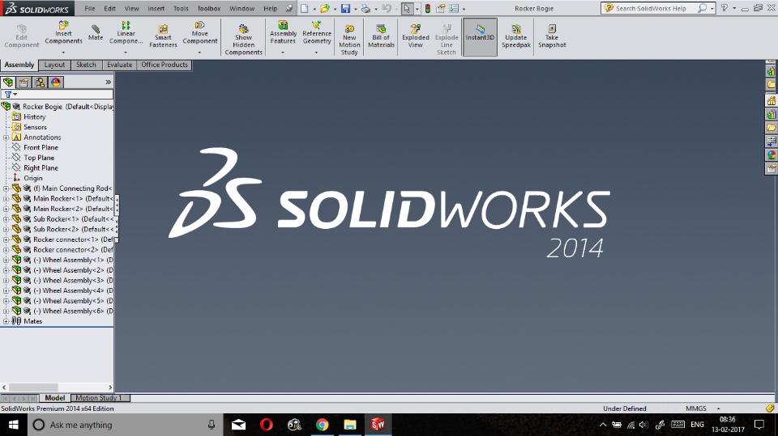Expand the manager pane chevron
The height and width of the screenshot is (436, 778).
point(108,83)
